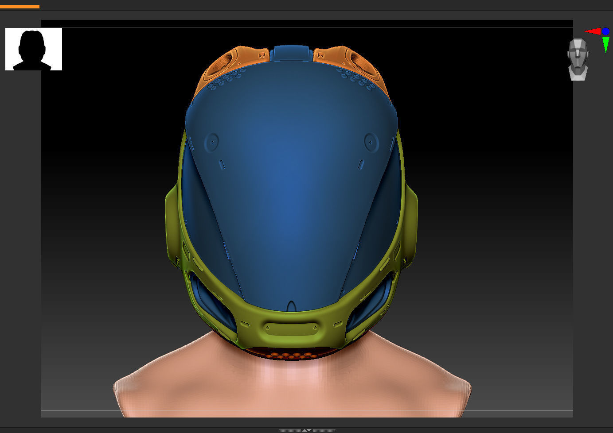Click the head silhouette thumbnail preview
This screenshot has width=613, height=433.
(33, 49)
